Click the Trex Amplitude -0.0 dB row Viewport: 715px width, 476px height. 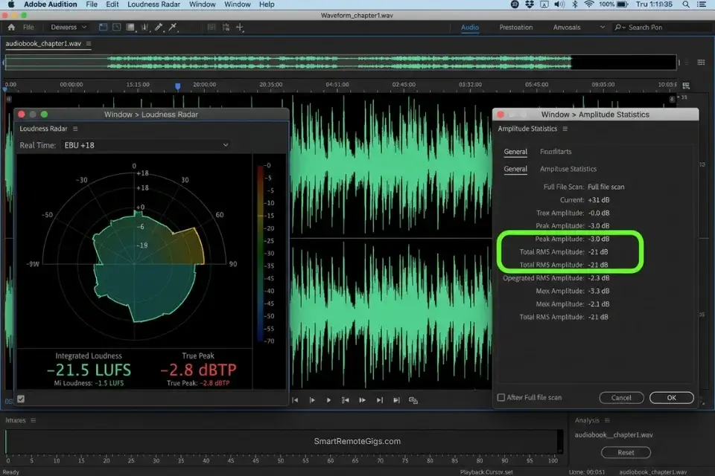coord(573,213)
